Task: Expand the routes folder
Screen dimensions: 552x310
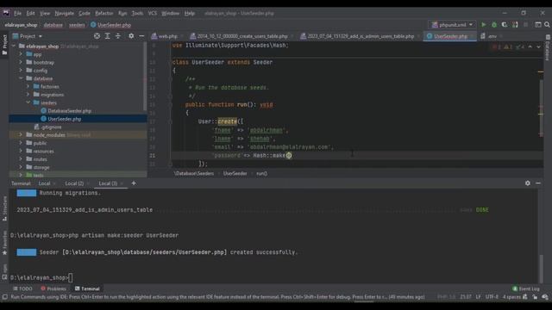Action: [x=21, y=159]
